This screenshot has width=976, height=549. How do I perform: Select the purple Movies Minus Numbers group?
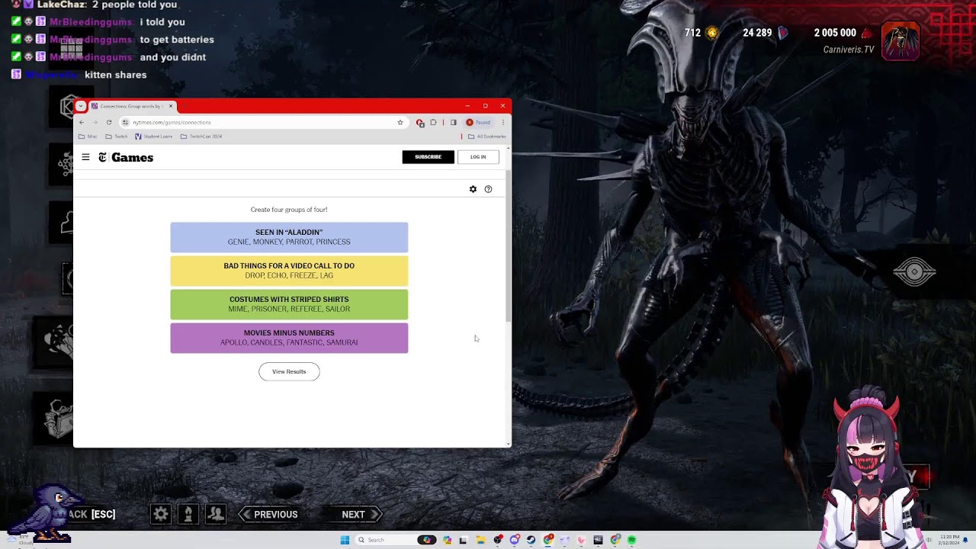(x=289, y=338)
